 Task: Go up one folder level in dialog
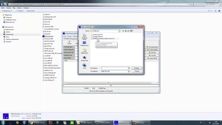click(x=126, y=31)
